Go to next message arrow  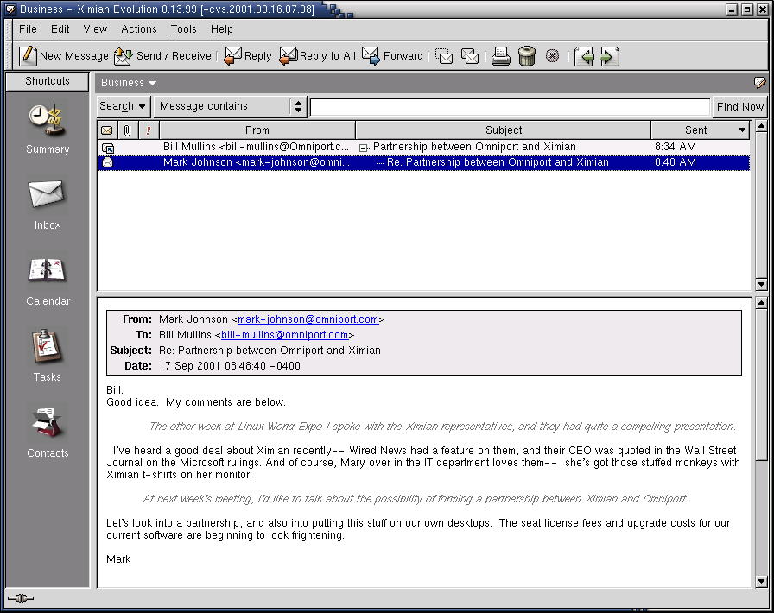[609, 56]
